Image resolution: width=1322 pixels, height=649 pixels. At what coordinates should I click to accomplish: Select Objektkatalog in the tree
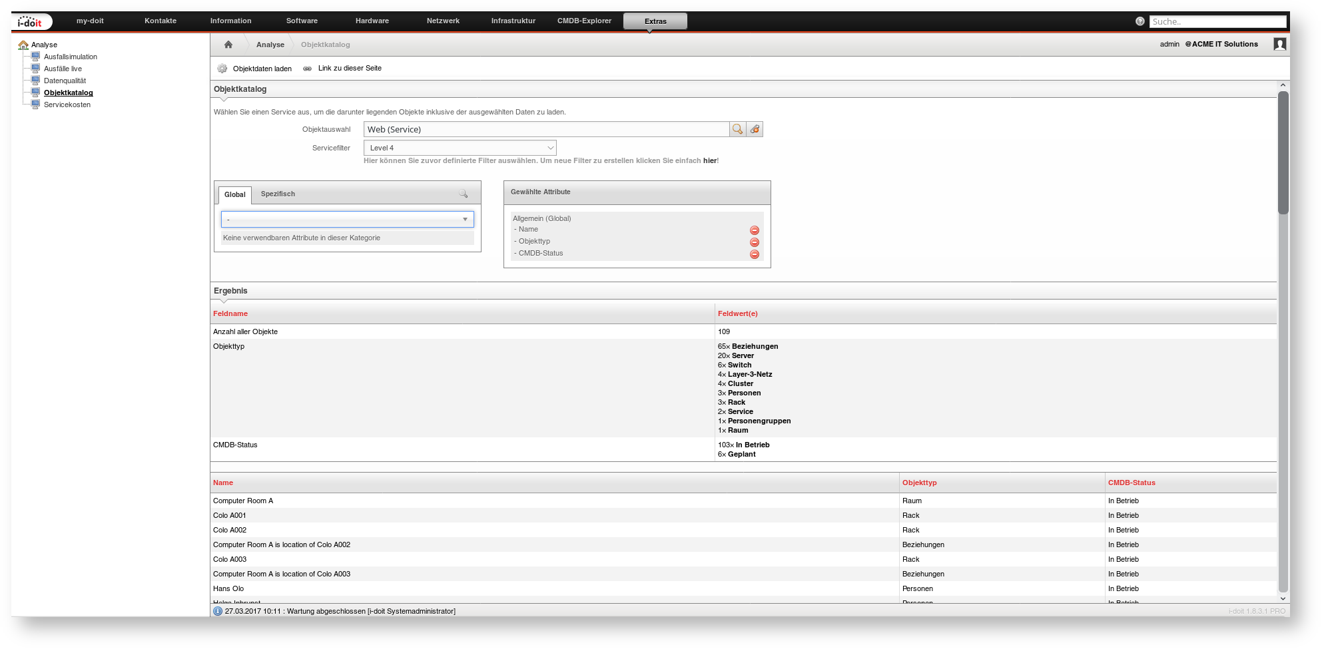(69, 93)
